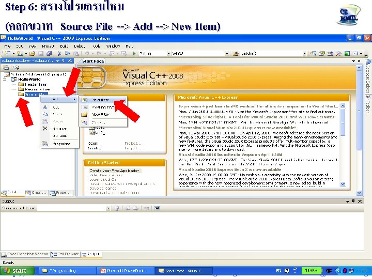The image size is (372, 279).
Task: Open the New Project icon dropdown arrow
Action: click(13, 54)
